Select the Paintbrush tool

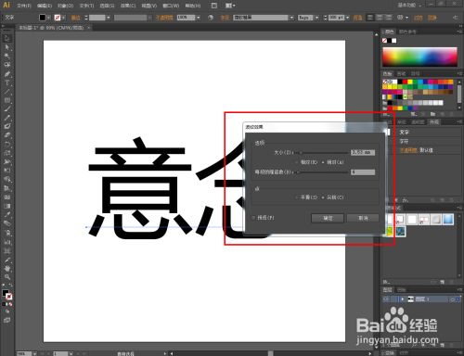[7, 108]
